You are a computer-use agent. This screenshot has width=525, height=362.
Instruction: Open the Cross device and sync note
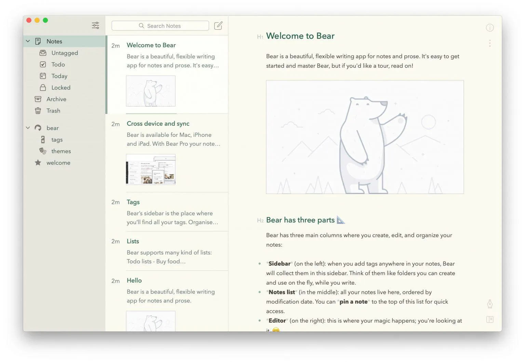click(167, 153)
